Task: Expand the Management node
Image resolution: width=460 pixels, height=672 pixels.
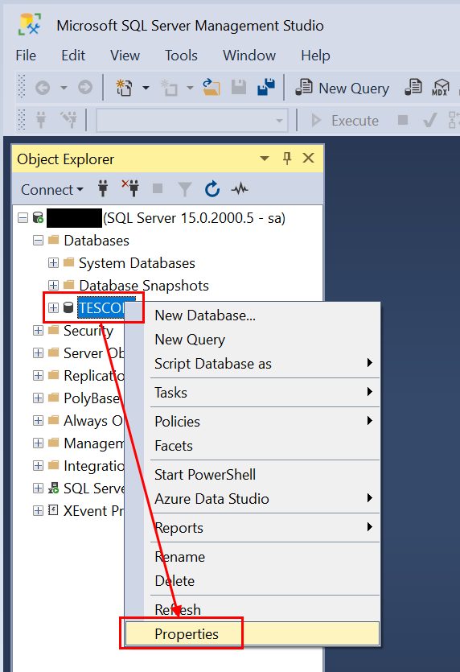Action: pos(38,443)
